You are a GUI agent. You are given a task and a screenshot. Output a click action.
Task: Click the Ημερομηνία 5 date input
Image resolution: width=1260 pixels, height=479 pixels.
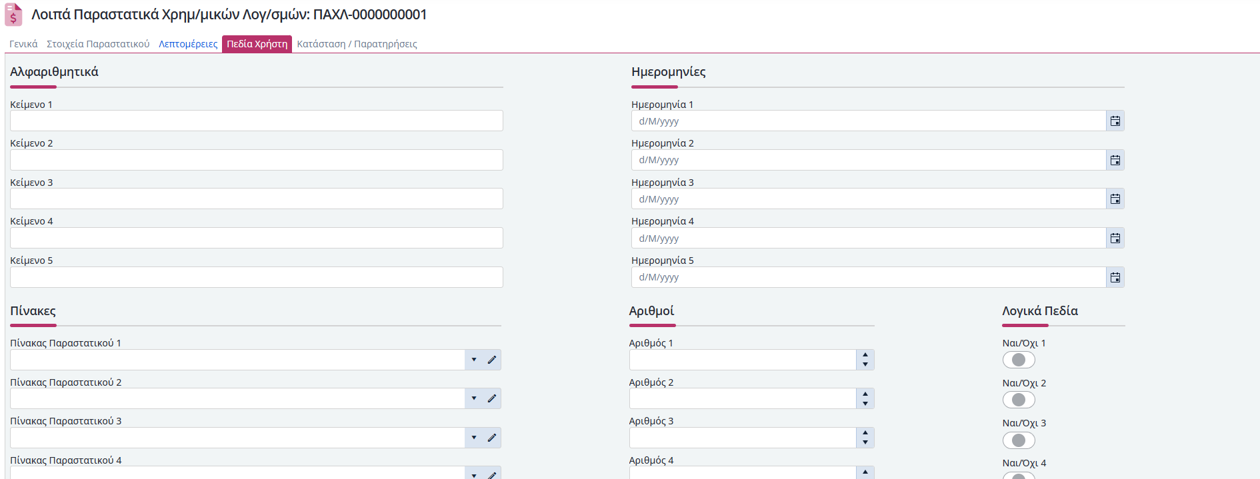869,277
